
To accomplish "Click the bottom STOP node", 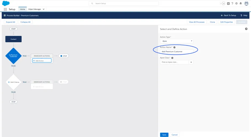I will [x=13, y=102].
